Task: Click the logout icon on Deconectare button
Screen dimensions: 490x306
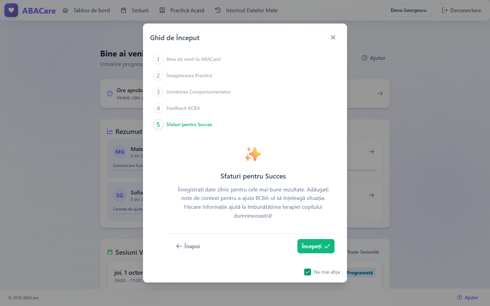Action: 445,10
